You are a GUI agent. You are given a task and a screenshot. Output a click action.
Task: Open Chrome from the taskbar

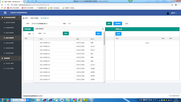coord(80,100)
